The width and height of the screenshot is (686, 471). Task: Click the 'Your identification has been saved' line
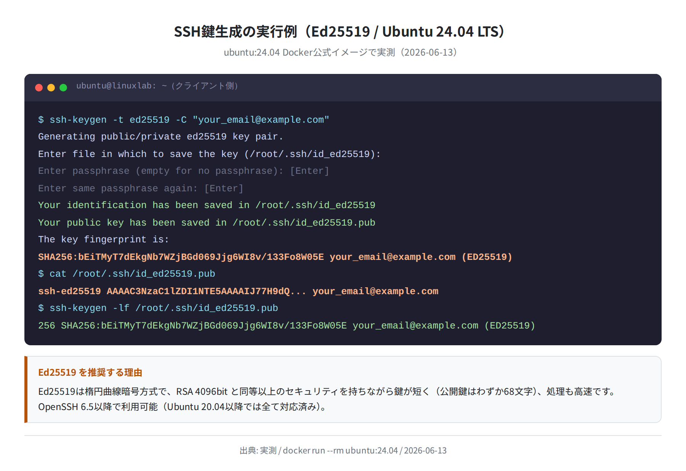click(x=207, y=205)
